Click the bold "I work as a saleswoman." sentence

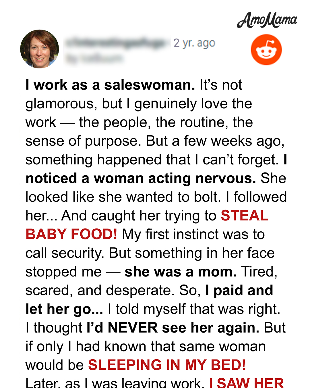pos(111,85)
